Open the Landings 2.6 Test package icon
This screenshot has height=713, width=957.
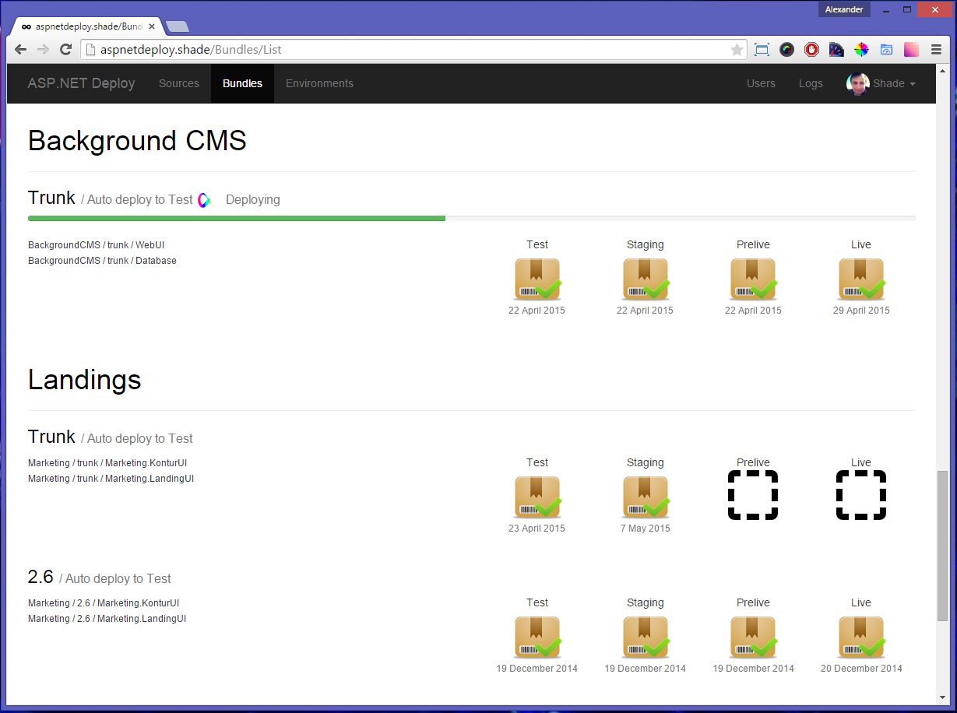[537, 637]
